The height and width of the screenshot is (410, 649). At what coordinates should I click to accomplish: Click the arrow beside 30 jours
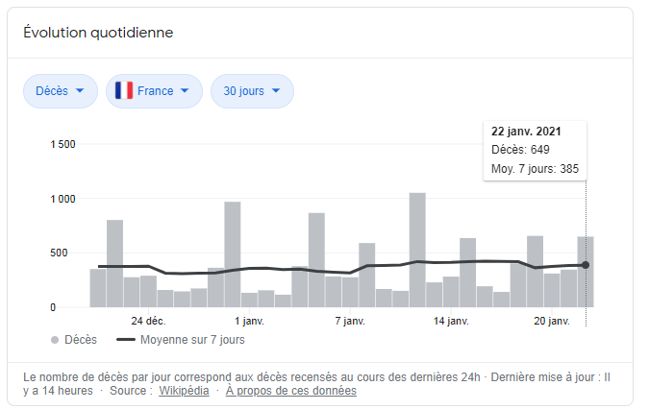coord(276,91)
